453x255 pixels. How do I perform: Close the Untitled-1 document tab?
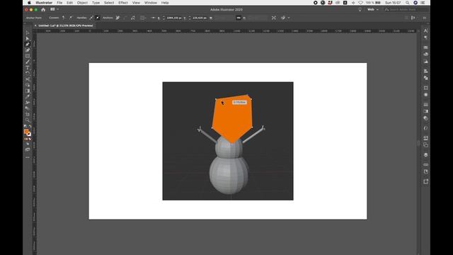coord(35,25)
